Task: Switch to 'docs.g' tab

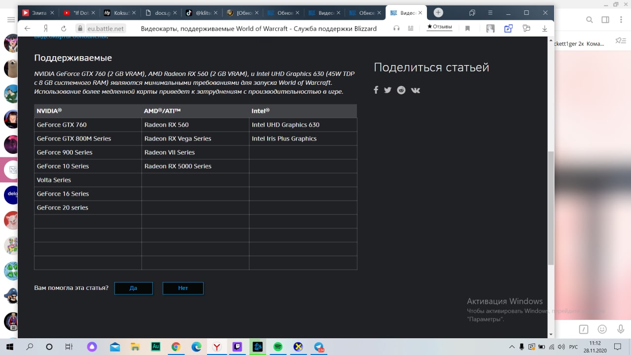Action: click(x=161, y=13)
